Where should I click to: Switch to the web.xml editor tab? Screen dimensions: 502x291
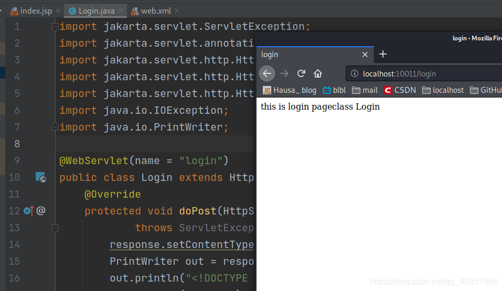coord(154,11)
